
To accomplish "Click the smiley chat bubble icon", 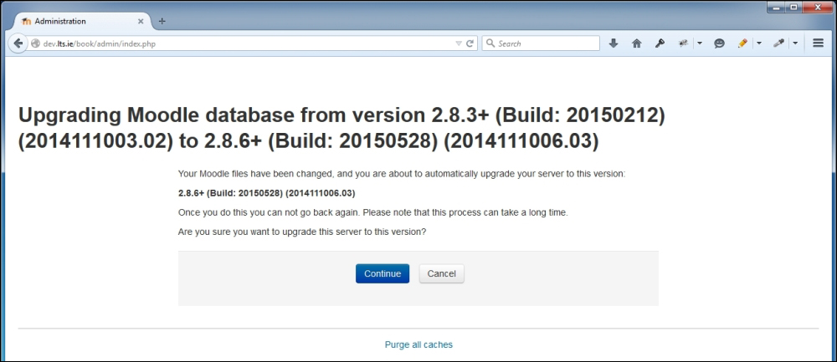I will pos(719,43).
